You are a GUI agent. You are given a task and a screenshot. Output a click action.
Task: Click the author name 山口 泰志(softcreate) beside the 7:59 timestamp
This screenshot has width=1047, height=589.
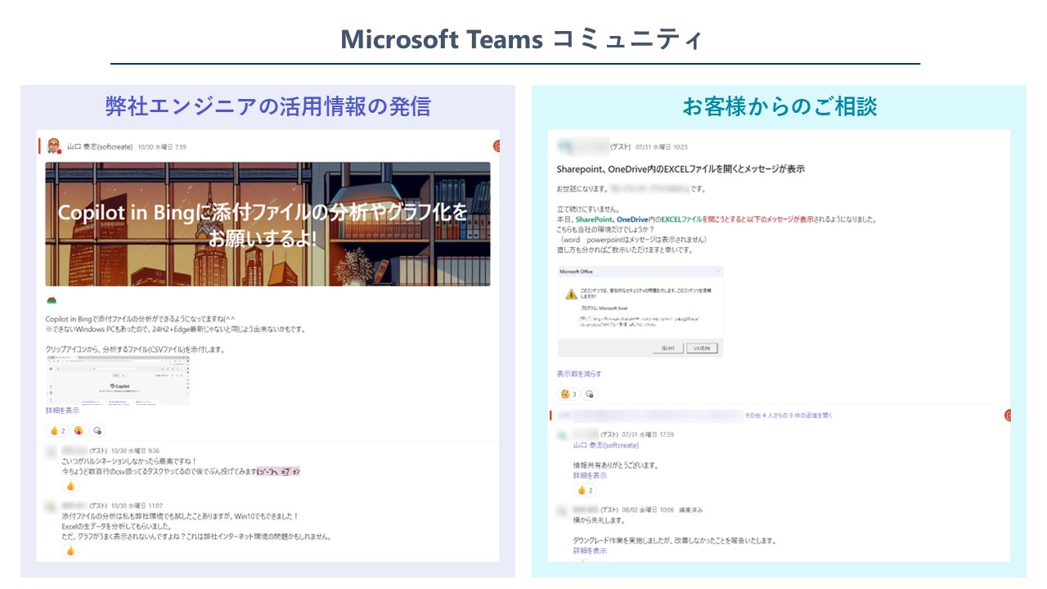coord(101,147)
